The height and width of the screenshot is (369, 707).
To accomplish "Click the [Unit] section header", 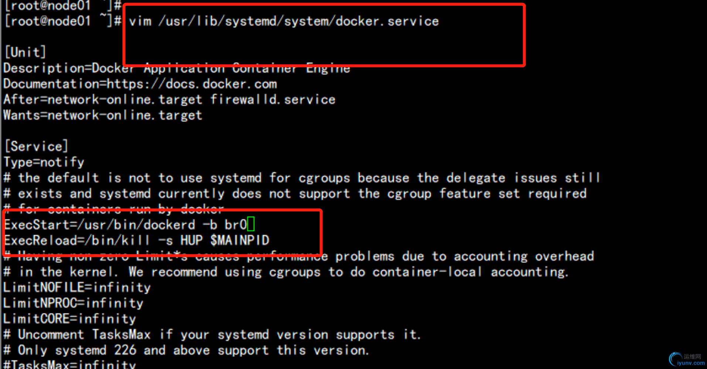I will click(x=25, y=52).
